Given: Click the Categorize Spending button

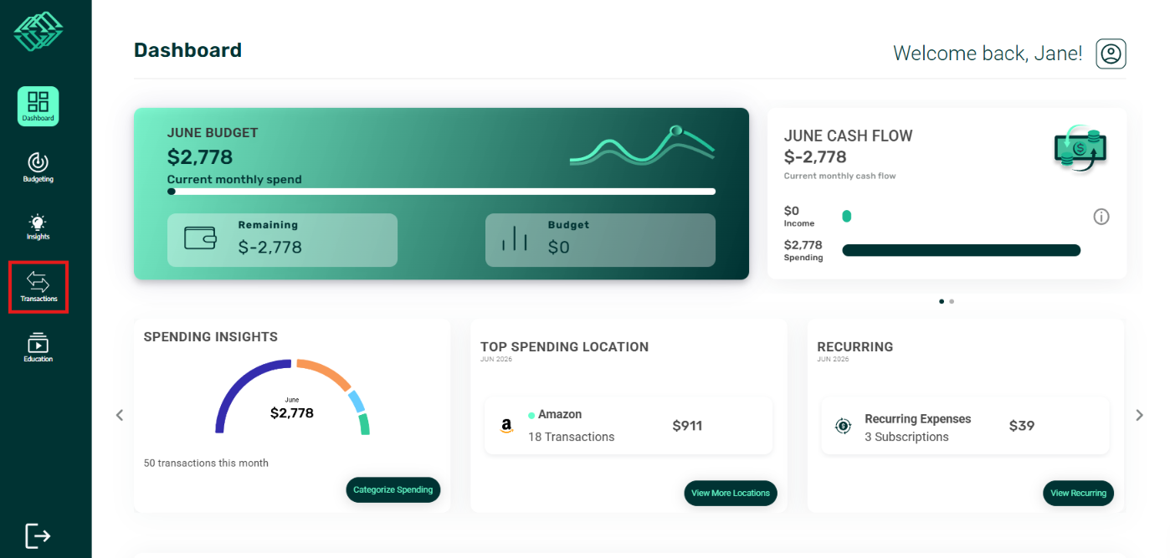Looking at the screenshot, I should tap(393, 489).
